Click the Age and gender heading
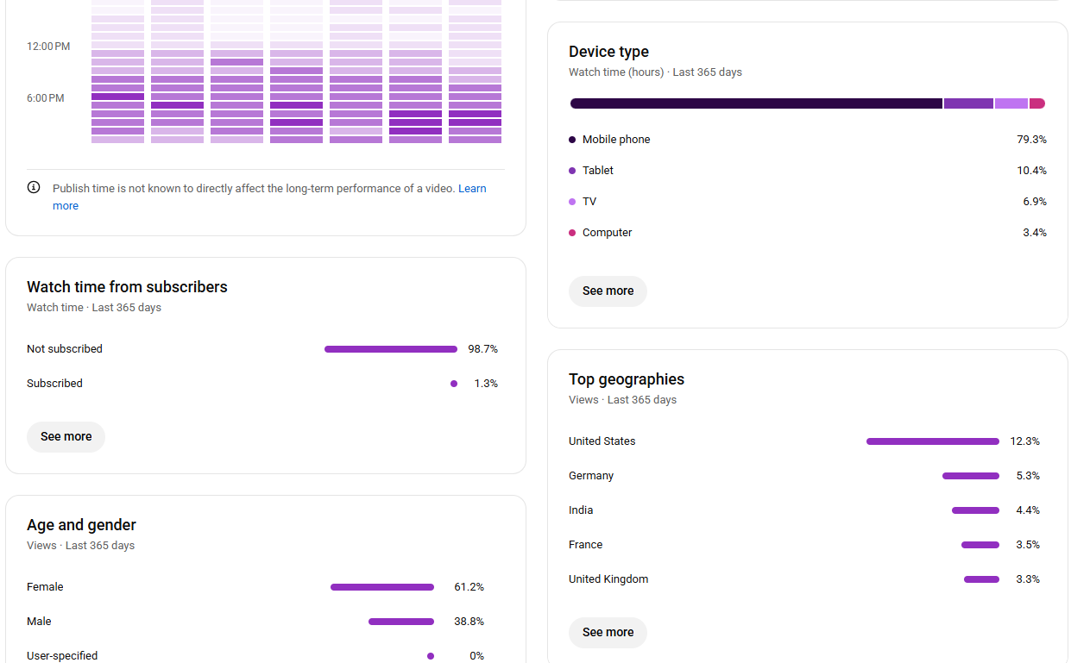This screenshot has width=1071, height=663. [81, 525]
